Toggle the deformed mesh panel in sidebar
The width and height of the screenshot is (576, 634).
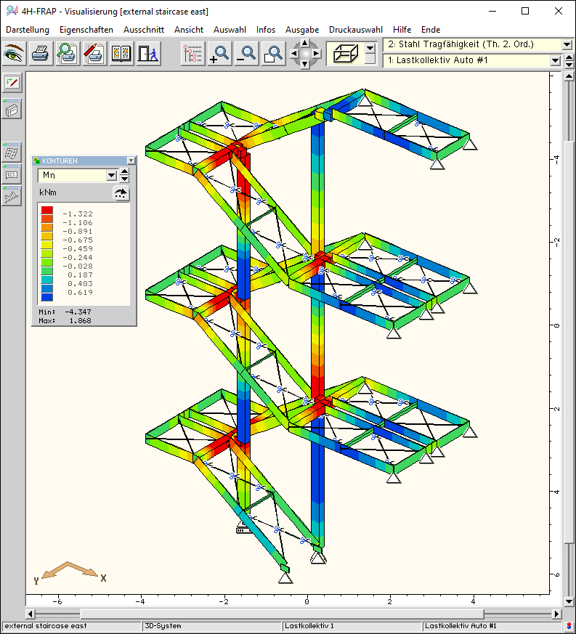(x=12, y=153)
